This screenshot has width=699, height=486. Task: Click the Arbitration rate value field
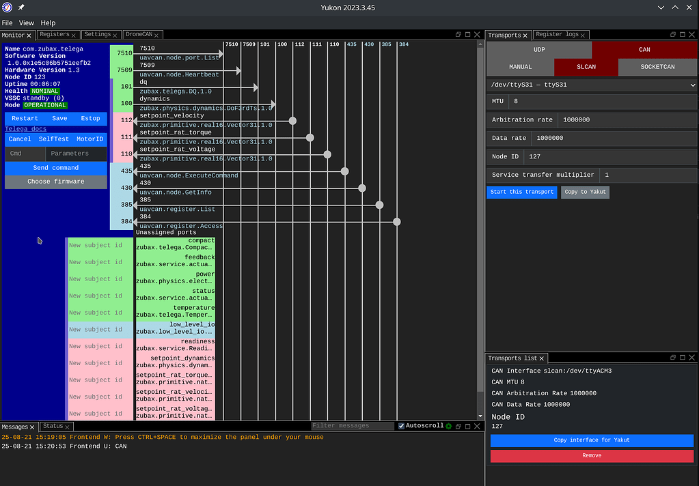[627, 120]
